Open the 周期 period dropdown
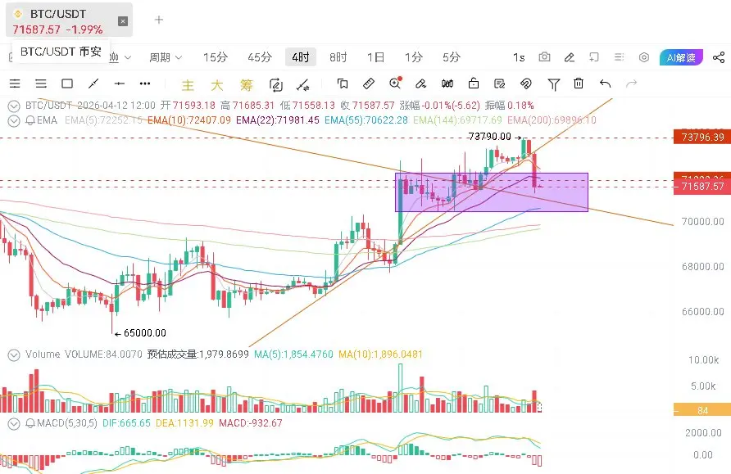 [x=166, y=57]
